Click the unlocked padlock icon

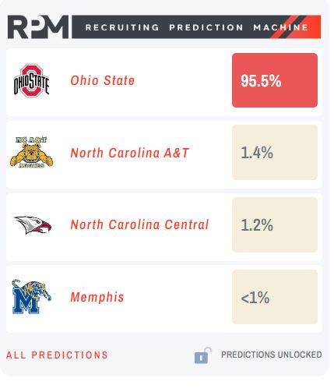point(203,355)
